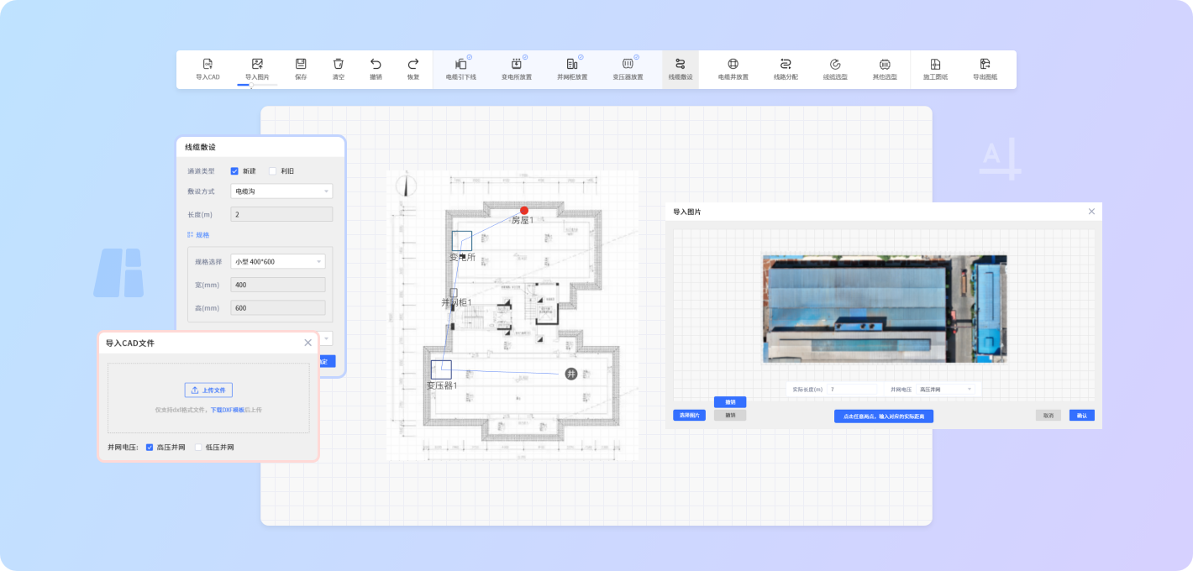Open the 线路分配 tool
The width and height of the screenshot is (1193, 571).
pyautogui.click(x=786, y=69)
